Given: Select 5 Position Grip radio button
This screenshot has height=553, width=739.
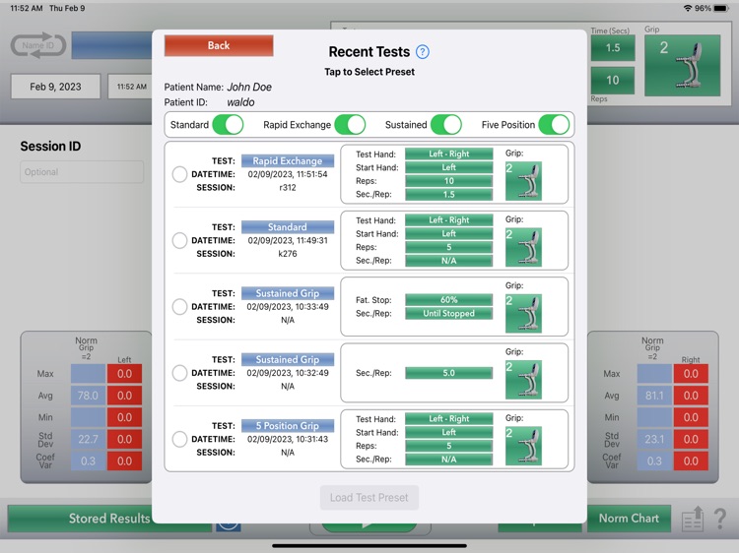Looking at the screenshot, I should click(179, 439).
